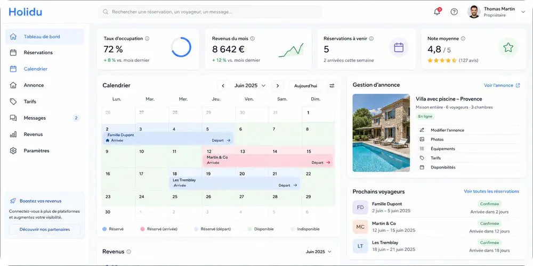Image resolution: width=533 pixels, height=266 pixels.
Task: Click the Aujourd'hui button
Action: 305,86
